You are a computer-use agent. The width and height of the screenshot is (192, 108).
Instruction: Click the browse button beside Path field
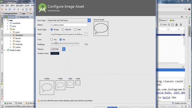(86, 34)
